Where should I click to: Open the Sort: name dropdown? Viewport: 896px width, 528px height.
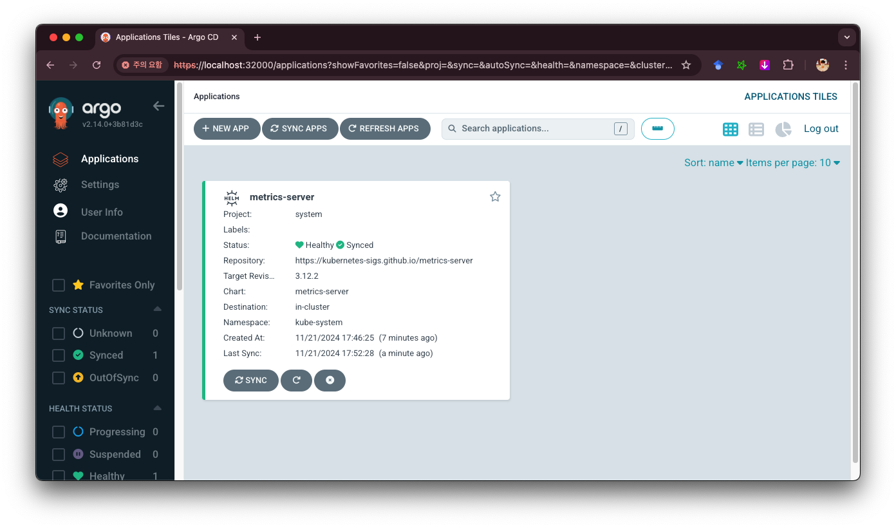713,163
